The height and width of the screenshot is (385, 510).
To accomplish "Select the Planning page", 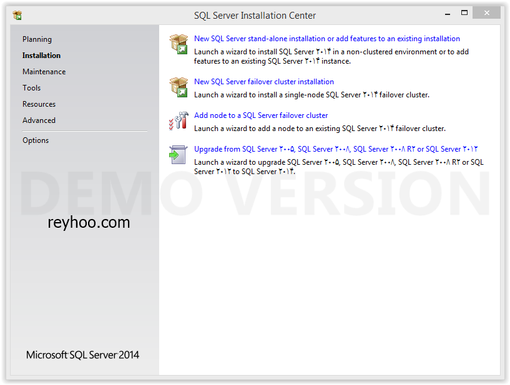I will click(37, 39).
